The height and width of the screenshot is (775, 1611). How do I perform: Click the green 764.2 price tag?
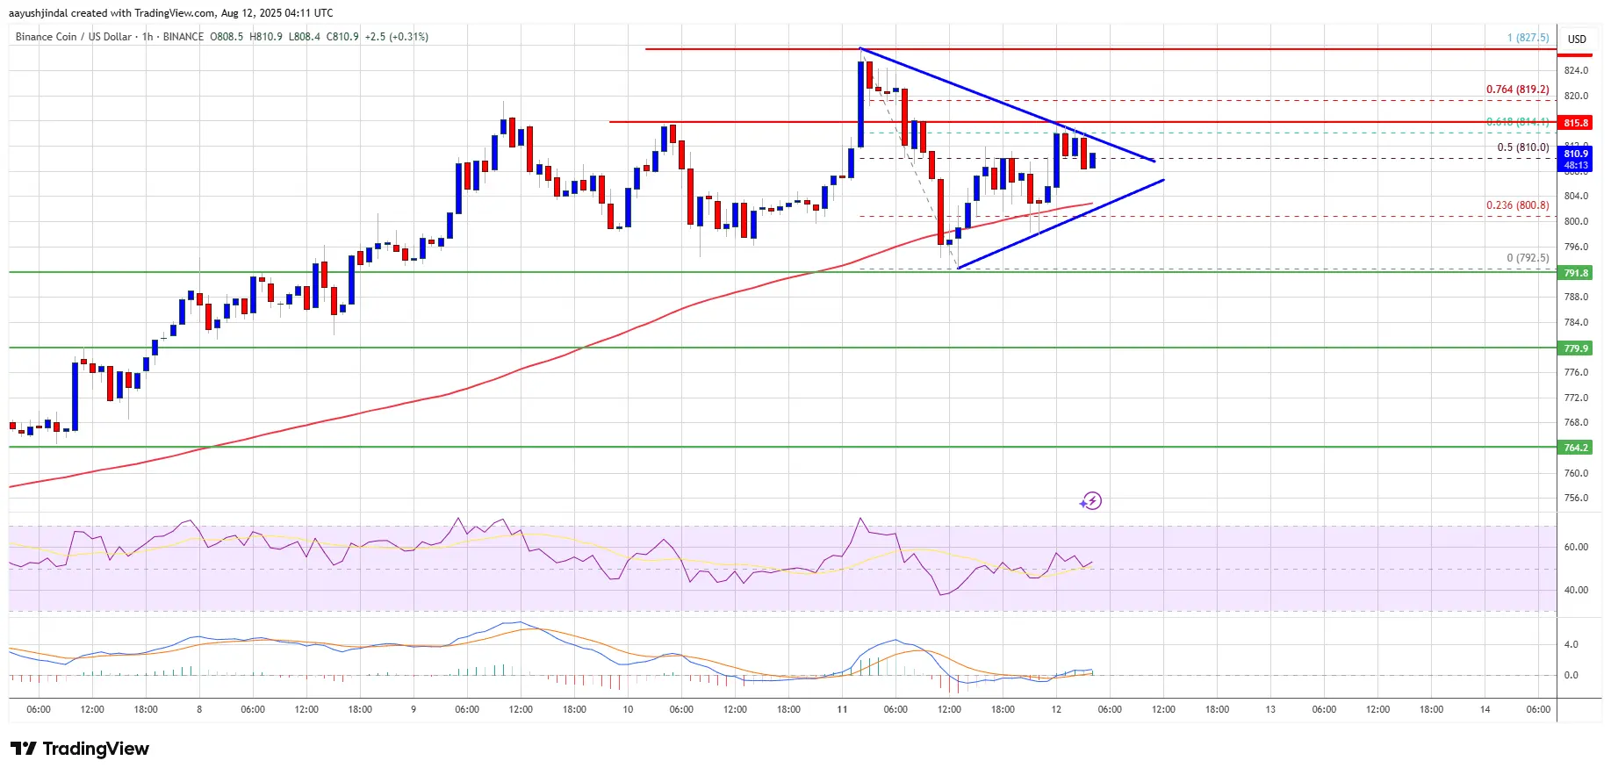pos(1576,448)
